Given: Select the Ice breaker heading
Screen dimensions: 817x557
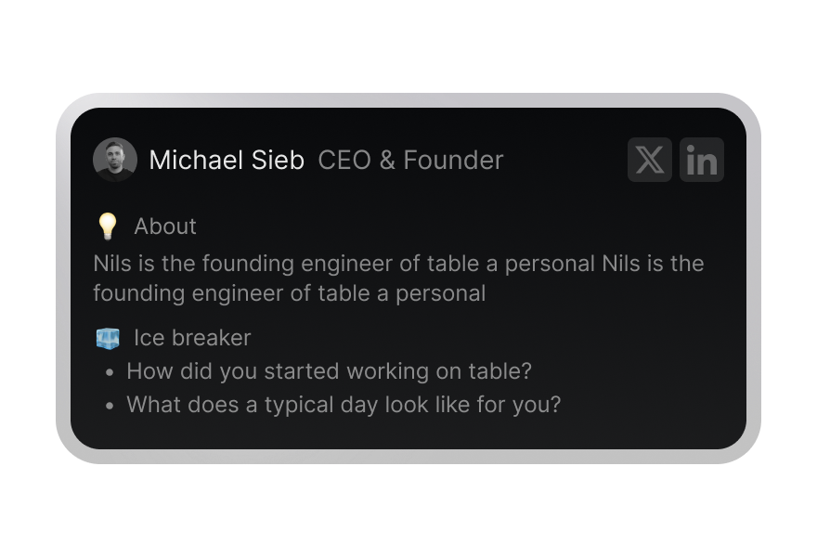Looking at the screenshot, I should 192,338.
